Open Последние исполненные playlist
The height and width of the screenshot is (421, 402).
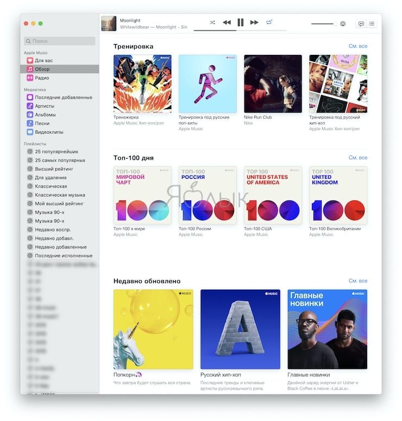pyautogui.click(x=60, y=256)
